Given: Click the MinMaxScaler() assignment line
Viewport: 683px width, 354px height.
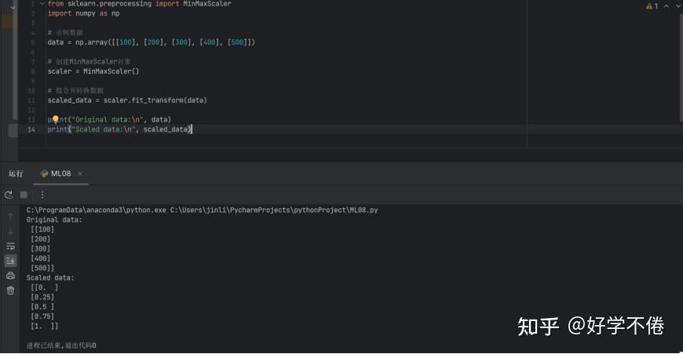Looking at the screenshot, I should [x=93, y=71].
